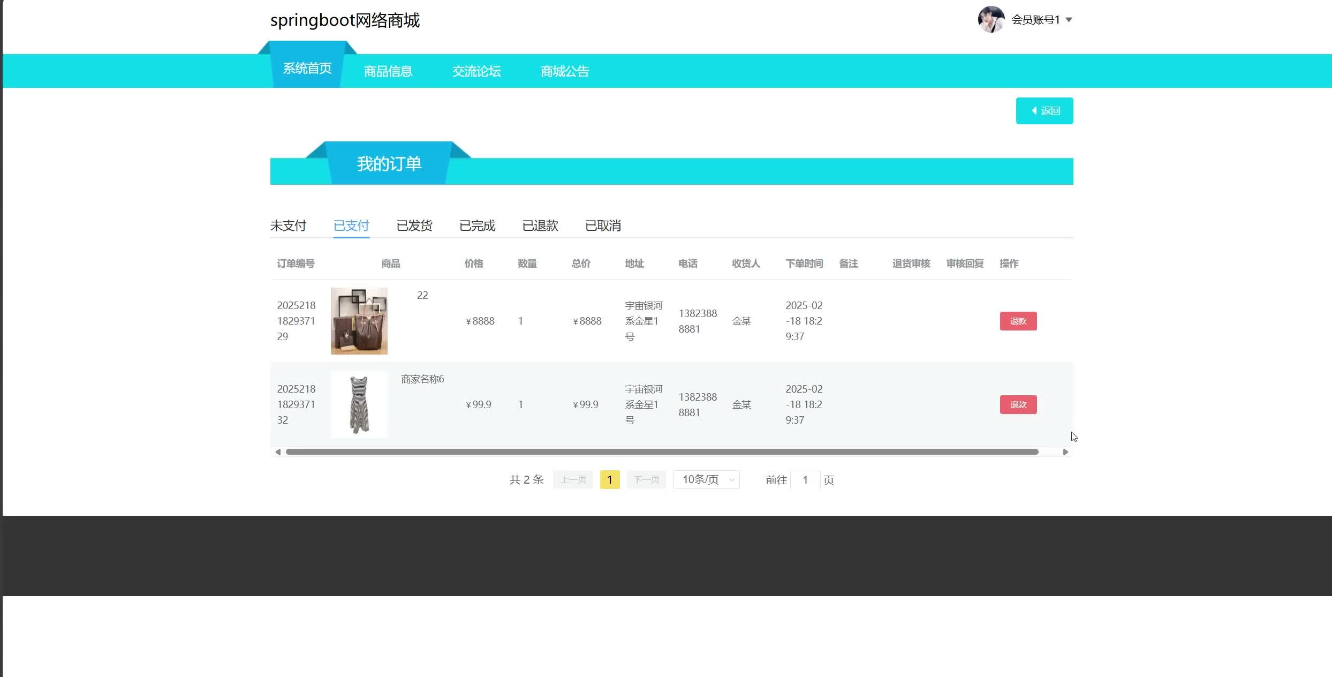The image size is (1332, 677).
Task: Refund the ¥99.9 dress order
Action: (x=1018, y=404)
